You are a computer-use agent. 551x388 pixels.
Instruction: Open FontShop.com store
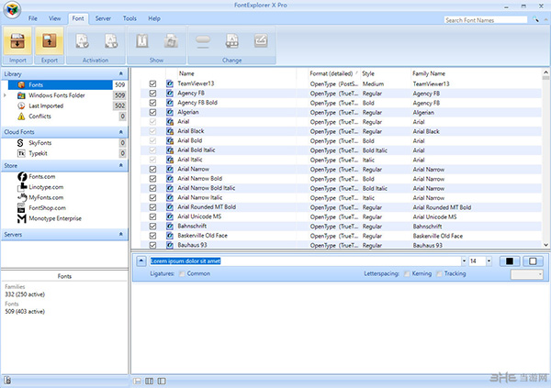tap(47, 208)
